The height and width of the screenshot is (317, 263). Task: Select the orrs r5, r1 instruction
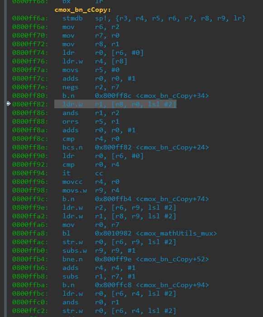[x=91, y=121]
